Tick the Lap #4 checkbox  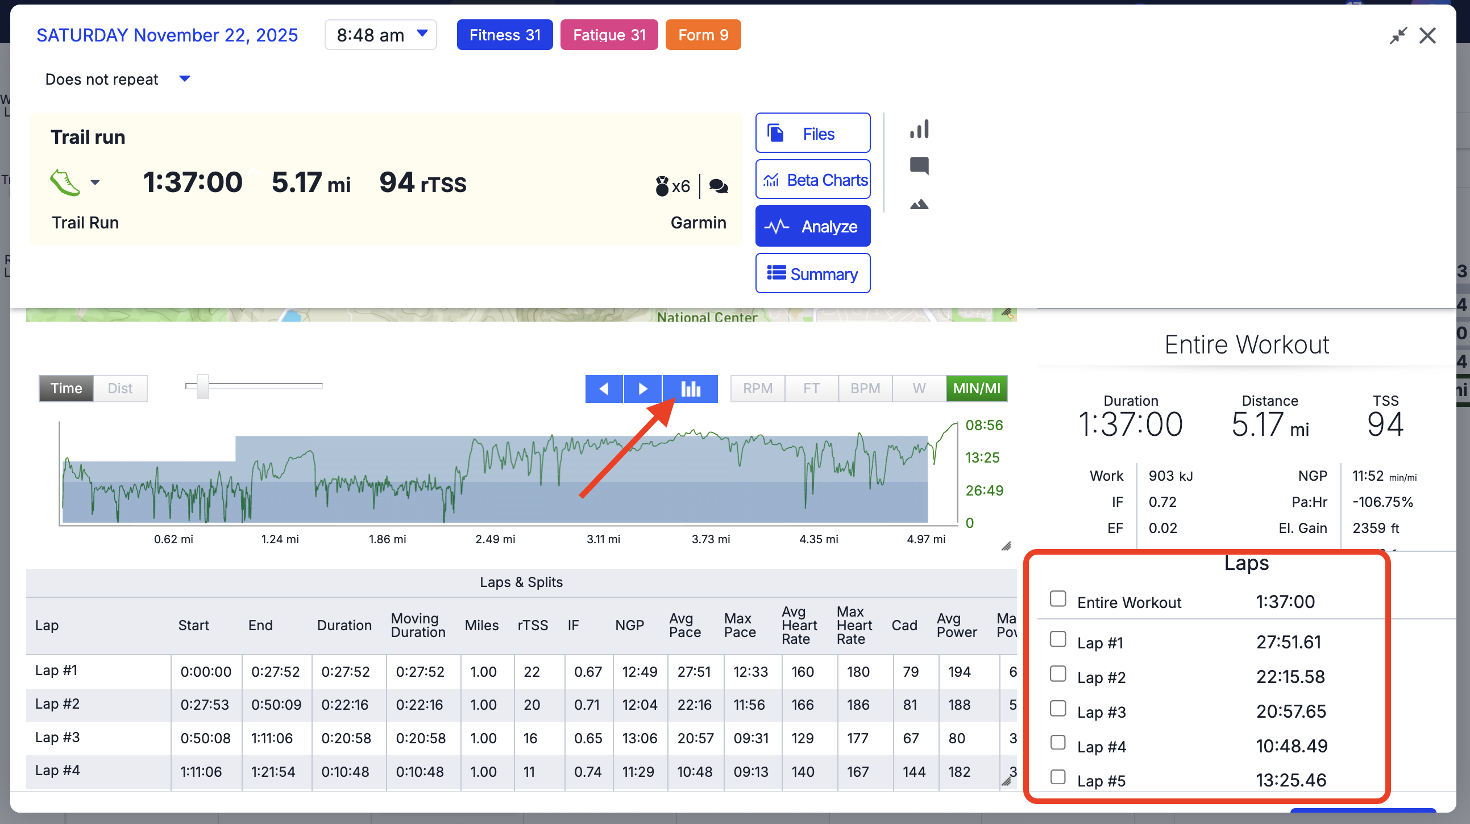[1058, 742]
